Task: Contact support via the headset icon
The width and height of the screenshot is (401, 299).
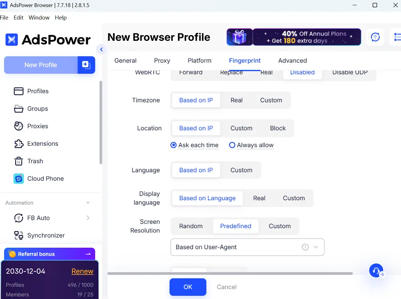Action: (376, 270)
